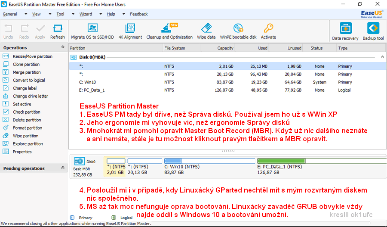Sort the list by Capacity column header

(225, 48)
